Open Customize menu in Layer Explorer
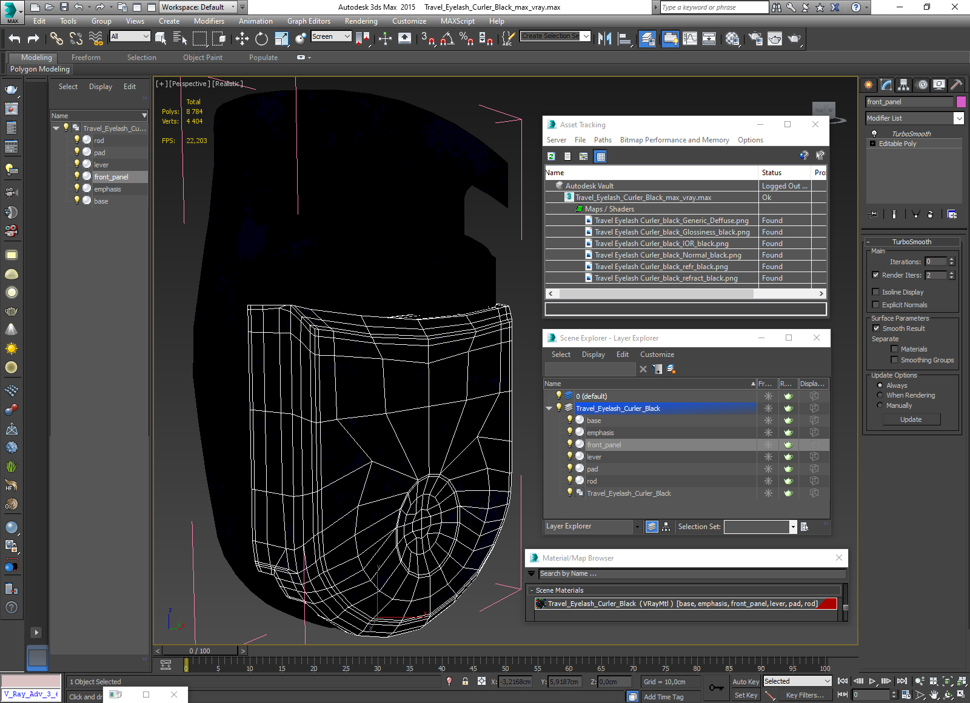Screen dimensions: 970x703 coord(657,355)
